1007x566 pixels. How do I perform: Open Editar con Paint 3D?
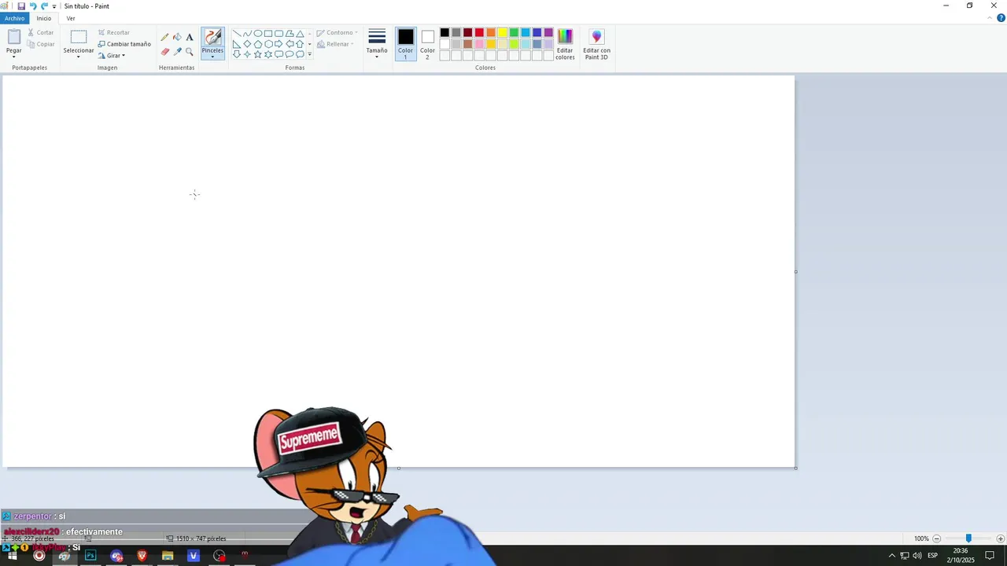pyautogui.click(x=596, y=44)
